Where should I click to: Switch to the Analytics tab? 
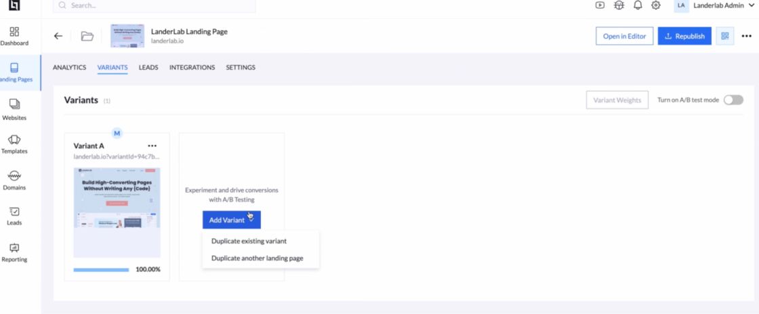[69, 68]
